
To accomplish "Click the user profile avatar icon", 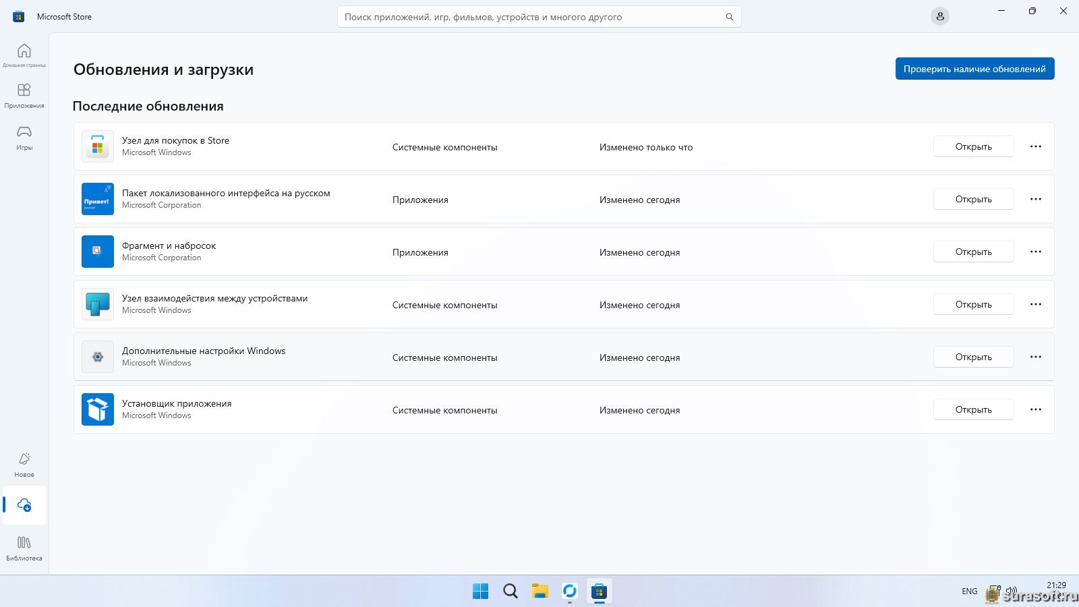I will pyautogui.click(x=939, y=17).
